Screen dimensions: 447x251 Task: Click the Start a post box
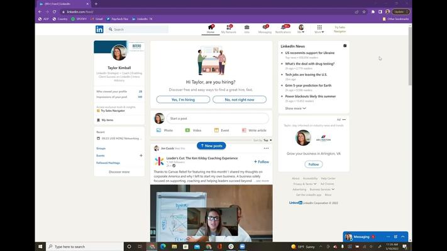click(218, 119)
